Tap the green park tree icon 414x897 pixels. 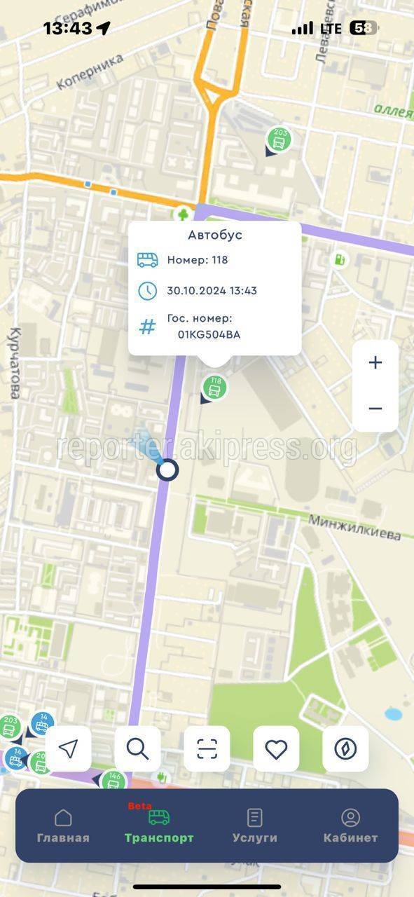pyautogui.click(x=183, y=214)
